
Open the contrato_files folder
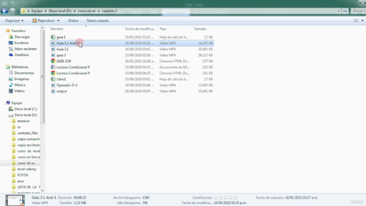pos(27,133)
